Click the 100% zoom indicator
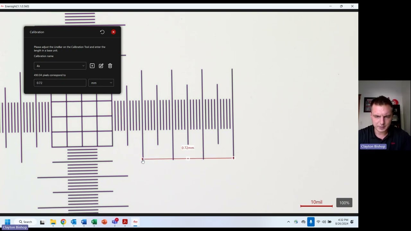 coord(344,203)
